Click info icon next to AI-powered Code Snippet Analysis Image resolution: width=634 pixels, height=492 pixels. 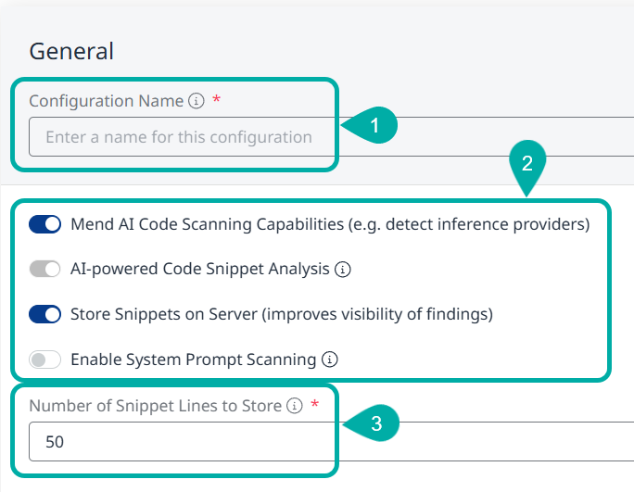pyautogui.click(x=342, y=270)
